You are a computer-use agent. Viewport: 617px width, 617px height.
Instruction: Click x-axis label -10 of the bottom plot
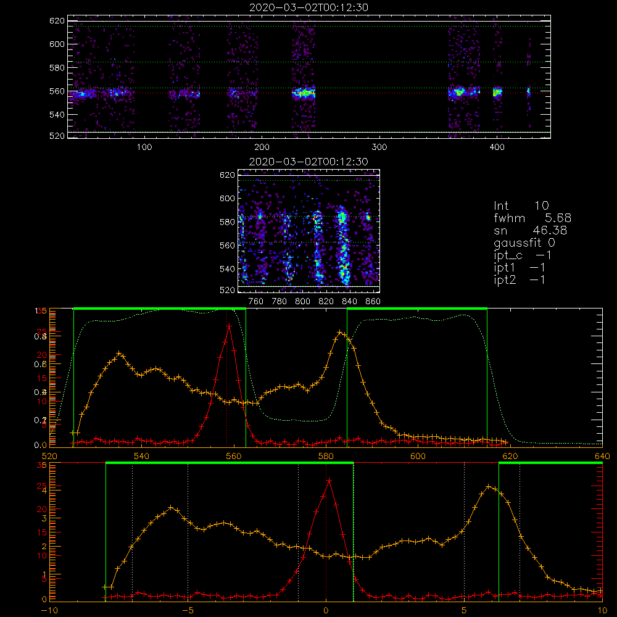[x=49, y=611]
